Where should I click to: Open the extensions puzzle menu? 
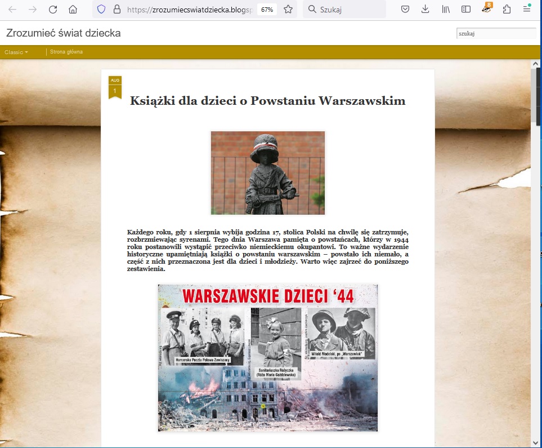(507, 10)
